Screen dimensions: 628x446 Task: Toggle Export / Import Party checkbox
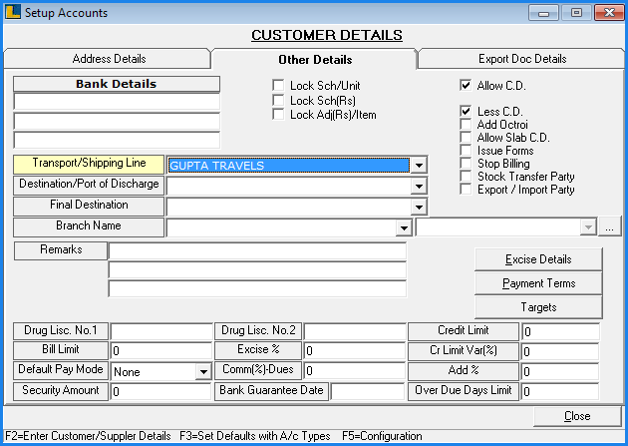tap(466, 190)
